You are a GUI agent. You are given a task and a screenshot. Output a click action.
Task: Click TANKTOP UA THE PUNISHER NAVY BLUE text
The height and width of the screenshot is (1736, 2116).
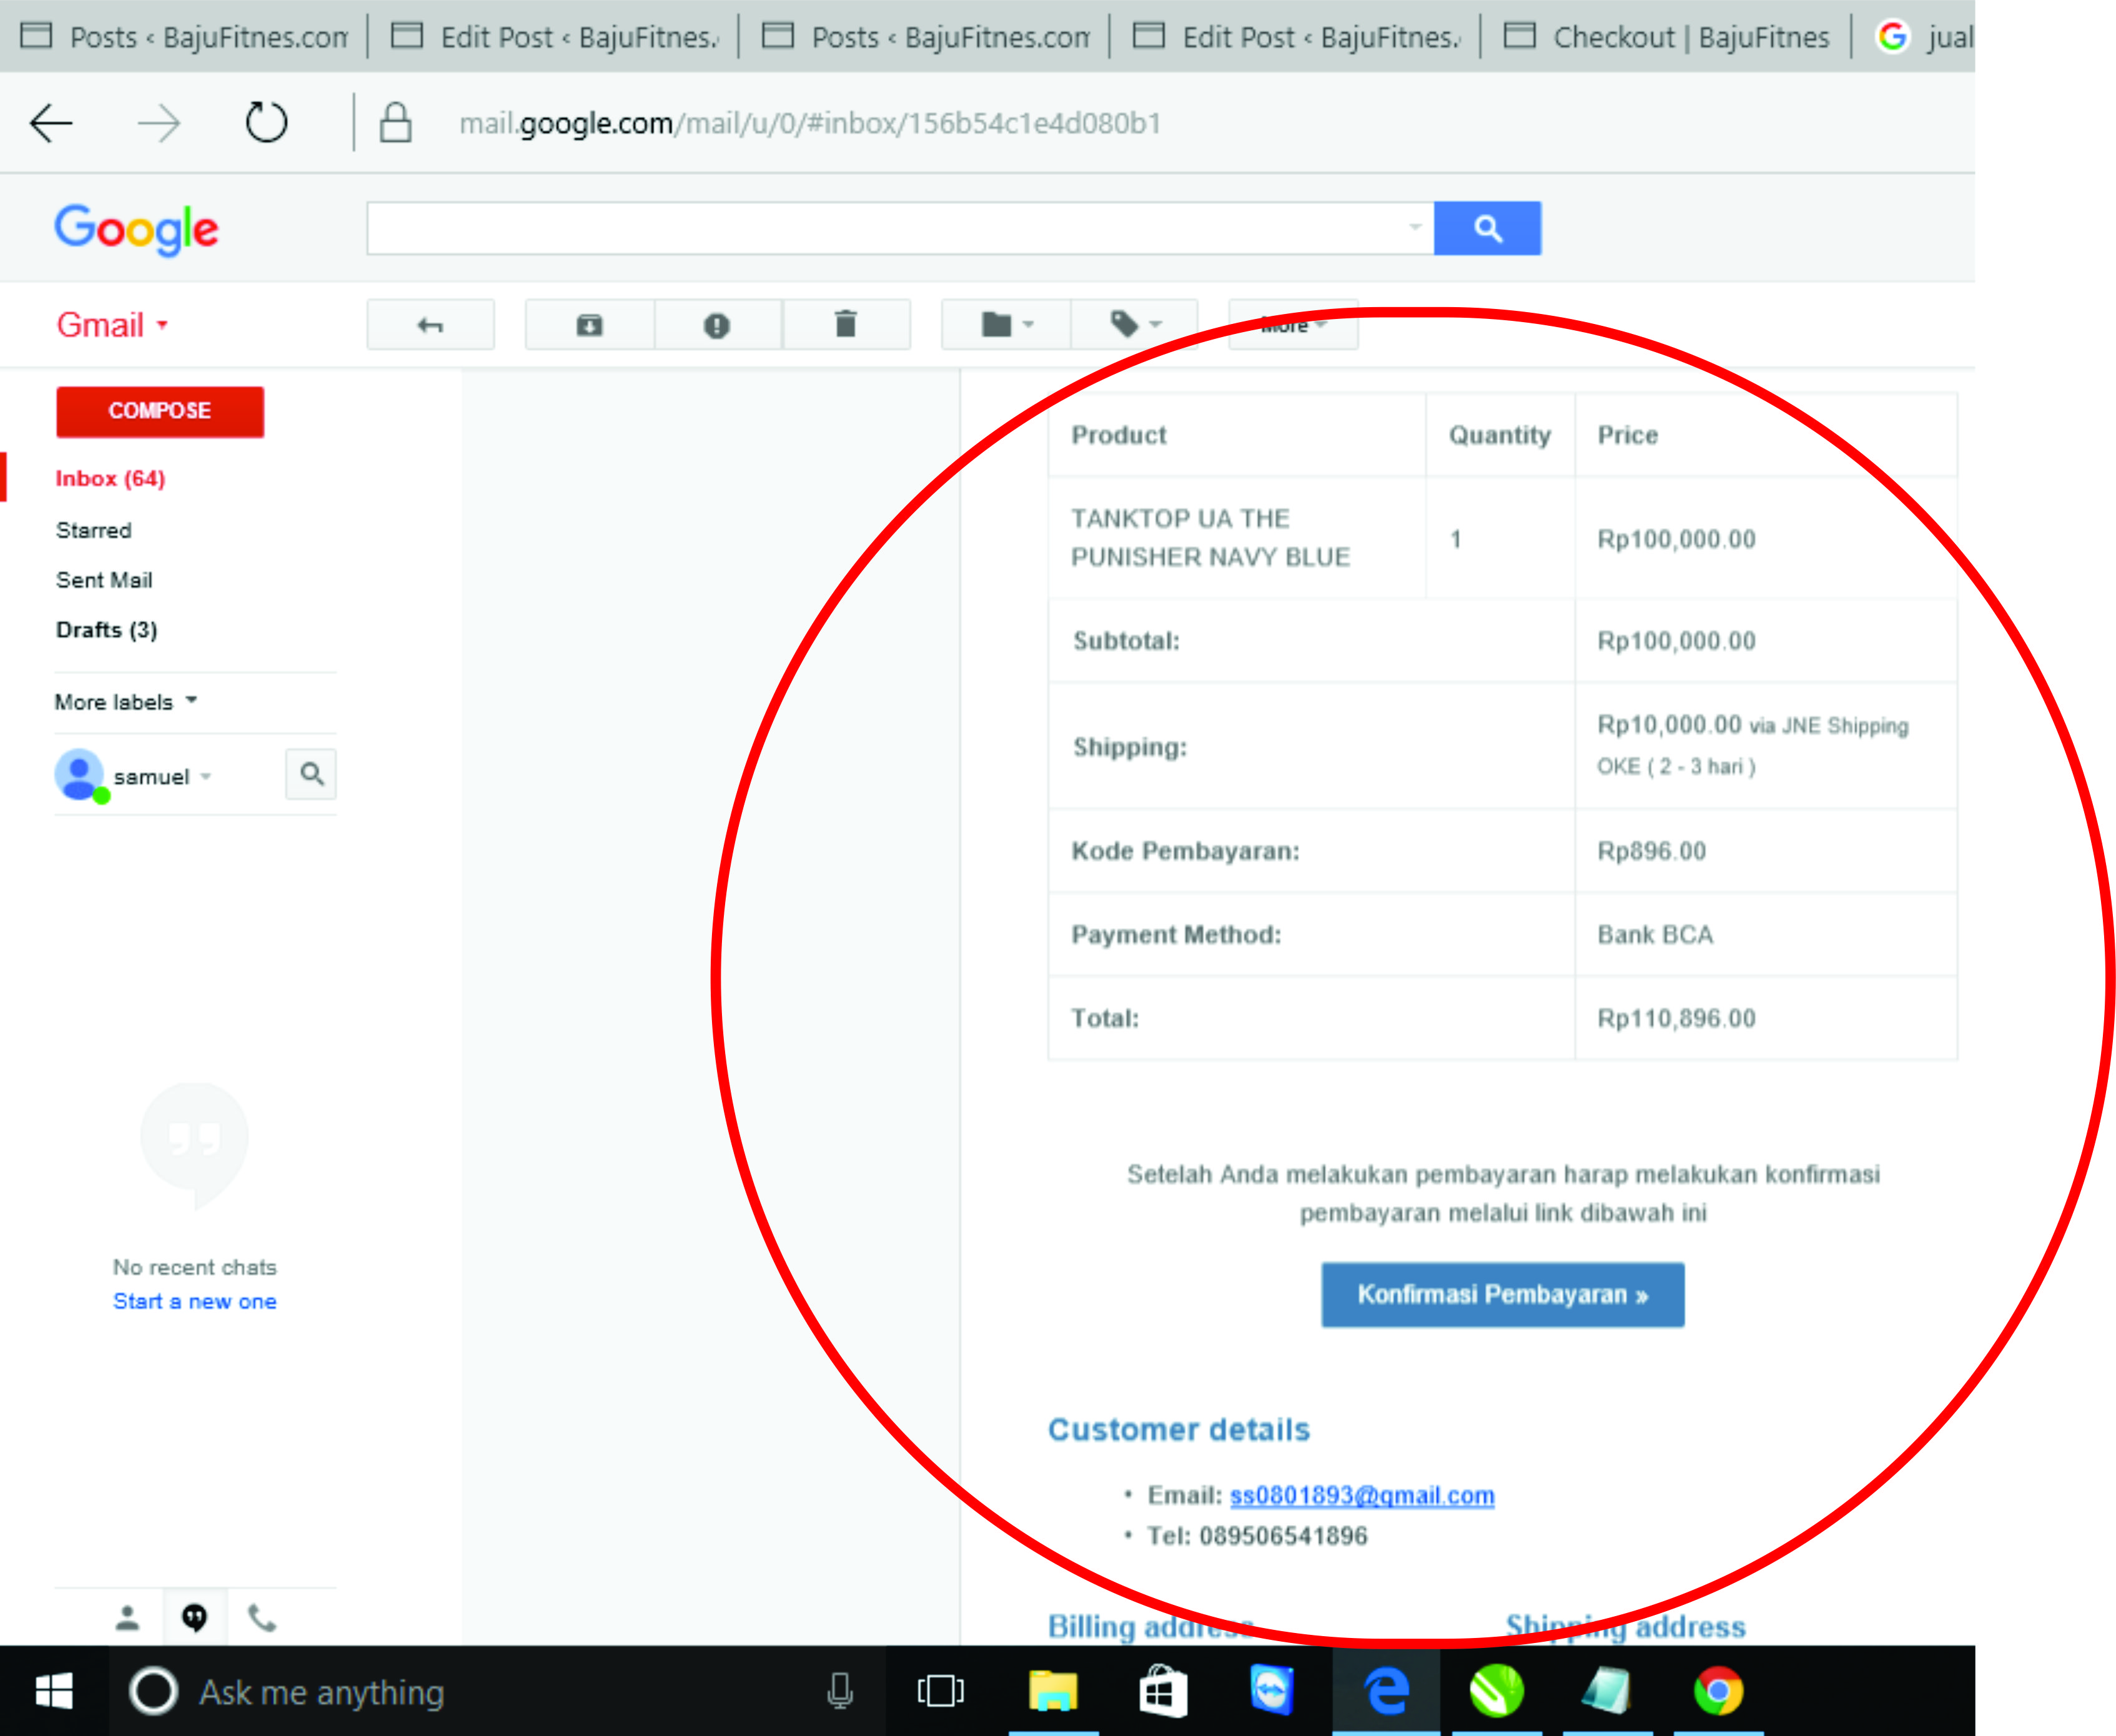click(x=1210, y=538)
